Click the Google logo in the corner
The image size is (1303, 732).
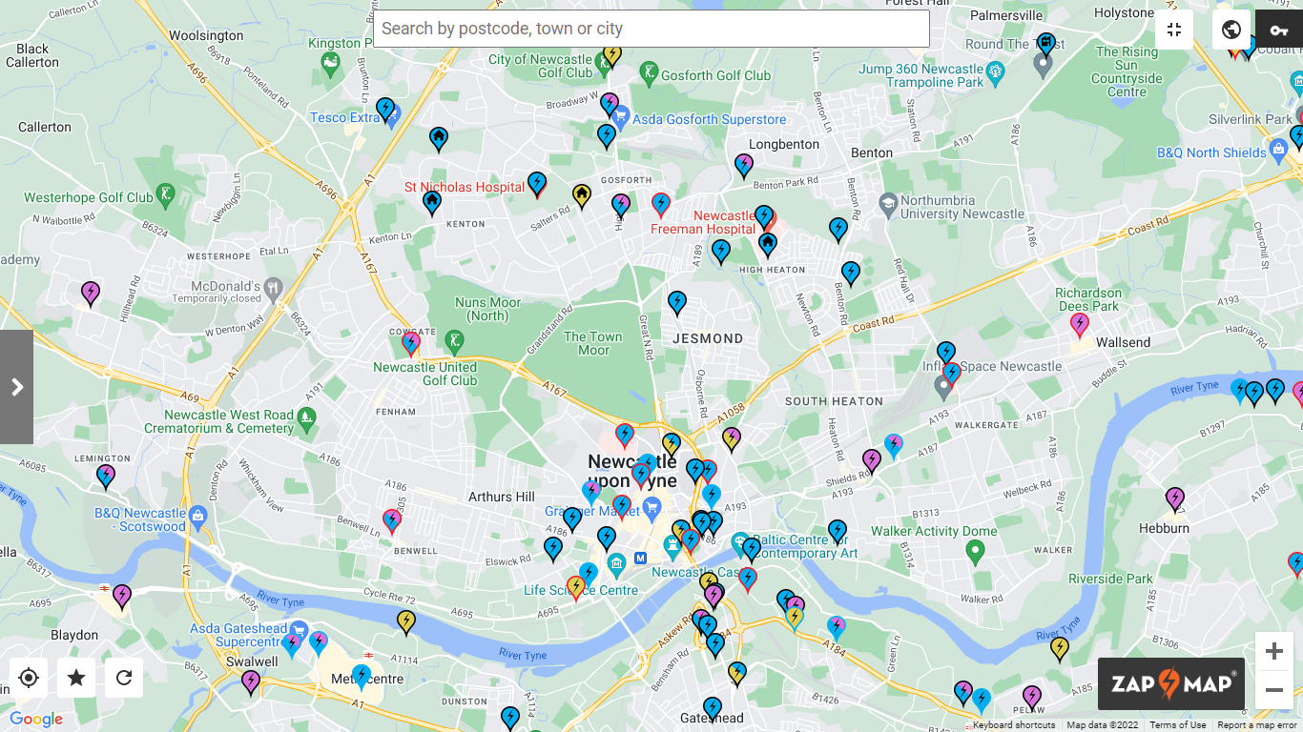(x=36, y=720)
